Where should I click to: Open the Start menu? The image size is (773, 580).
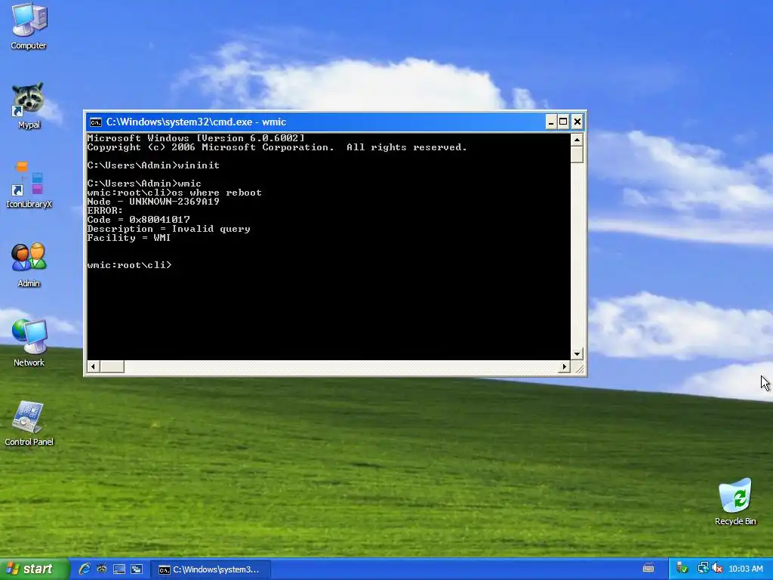[x=33, y=569]
